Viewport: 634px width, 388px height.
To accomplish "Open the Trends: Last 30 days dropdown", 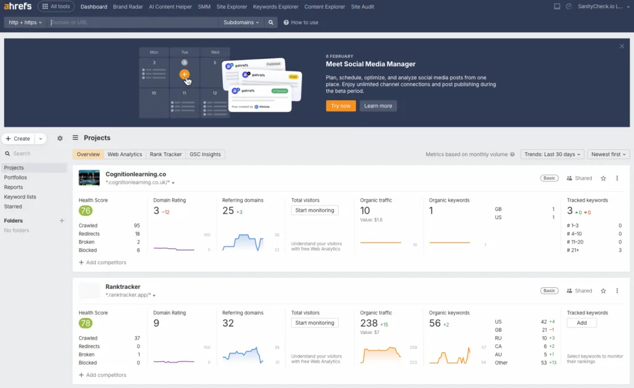I will pyautogui.click(x=552, y=154).
